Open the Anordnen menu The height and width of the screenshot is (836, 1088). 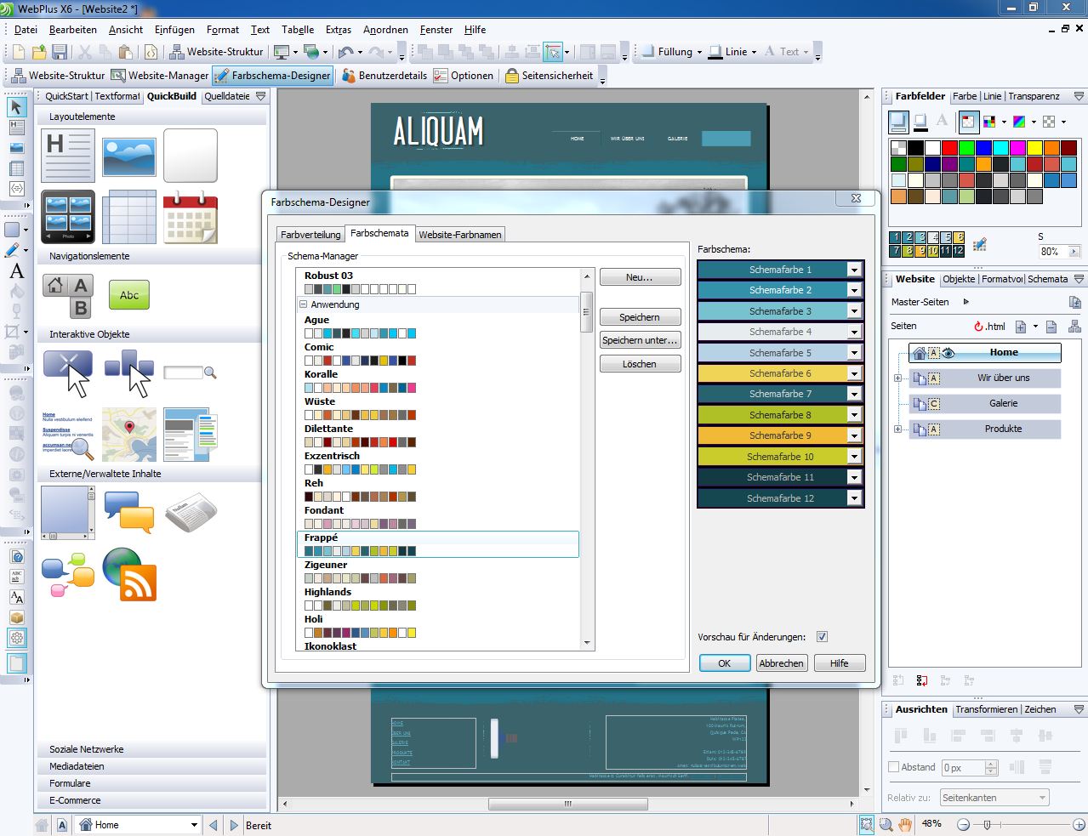(x=385, y=29)
